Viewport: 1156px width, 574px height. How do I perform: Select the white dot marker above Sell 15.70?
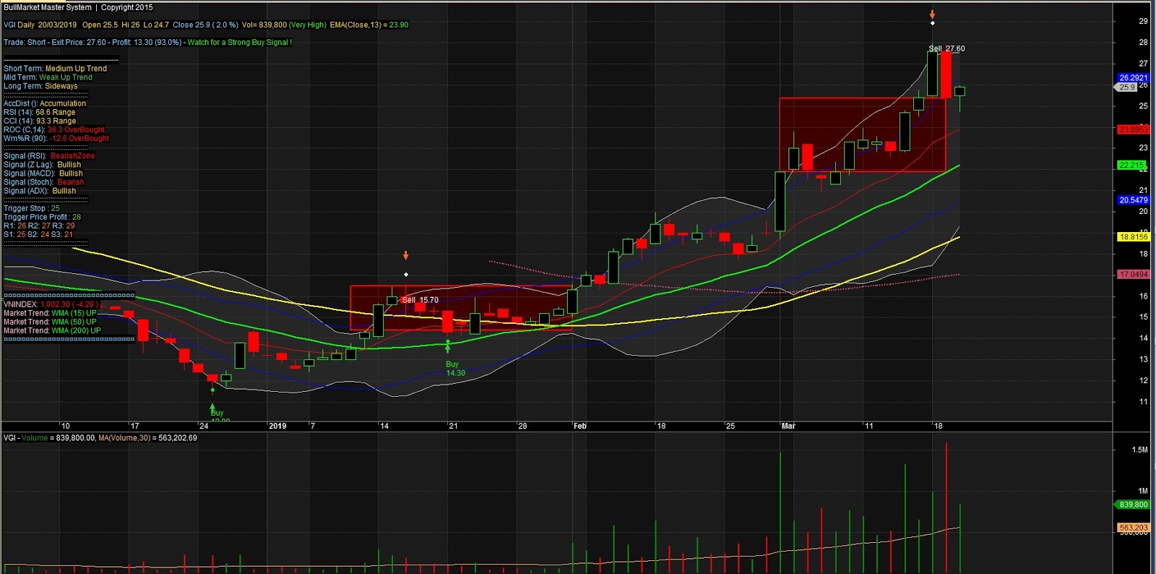pyautogui.click(x=406, y=275)
